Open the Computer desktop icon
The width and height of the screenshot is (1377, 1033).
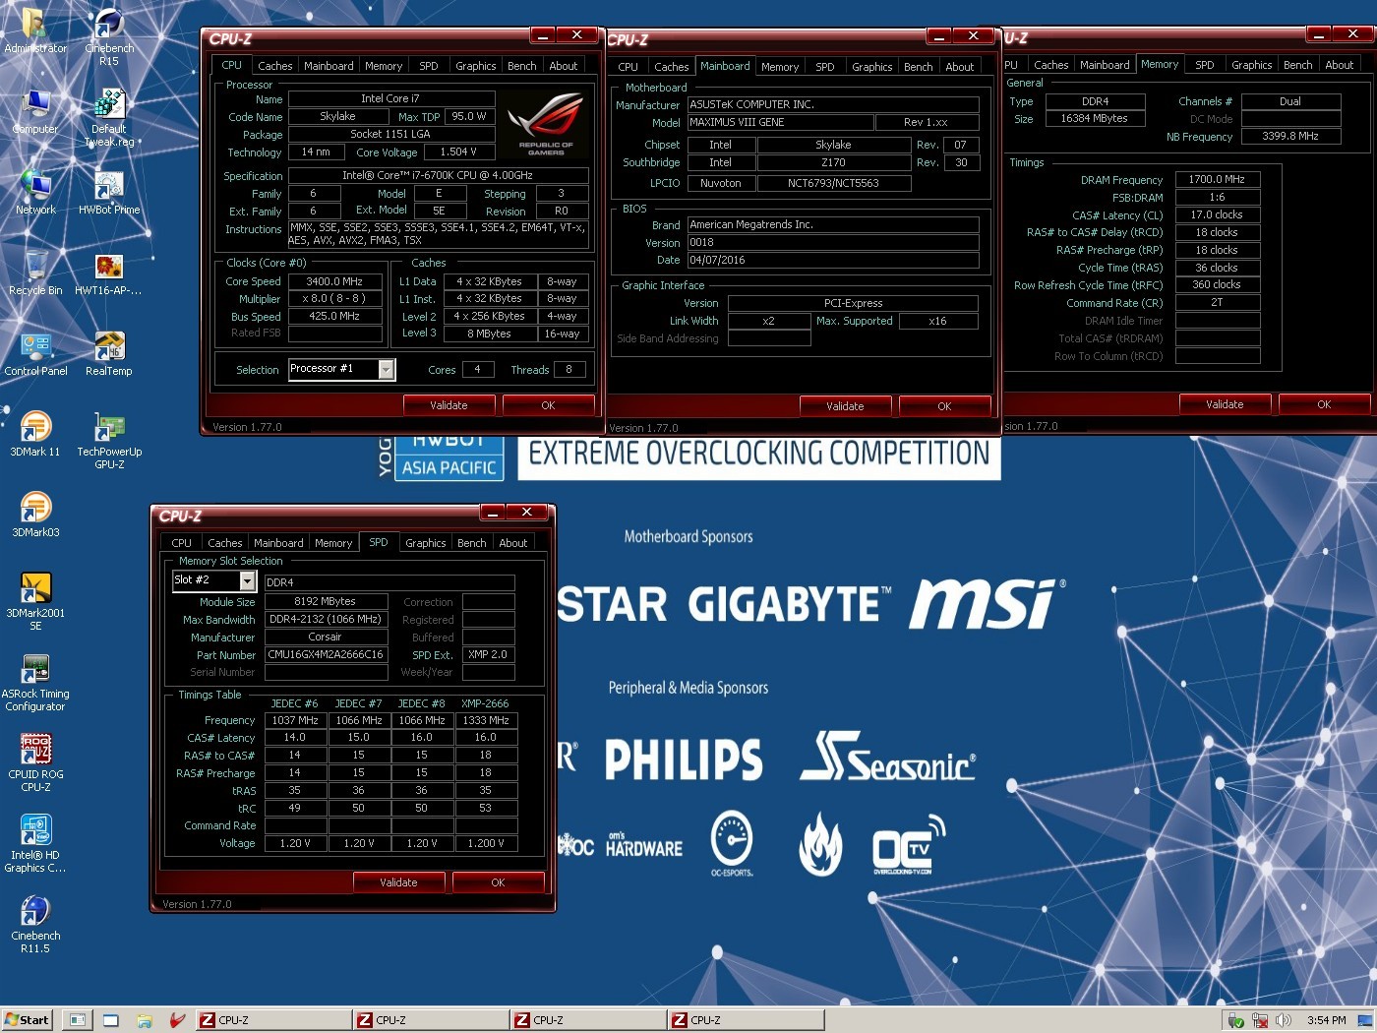(35, 111)
